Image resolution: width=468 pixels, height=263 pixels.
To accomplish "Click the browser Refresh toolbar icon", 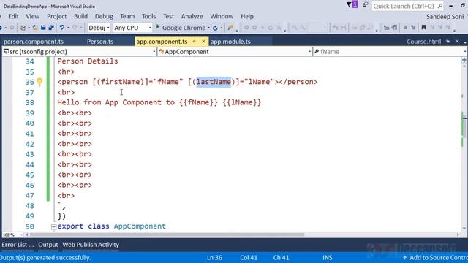I will [x=215, y=28].
